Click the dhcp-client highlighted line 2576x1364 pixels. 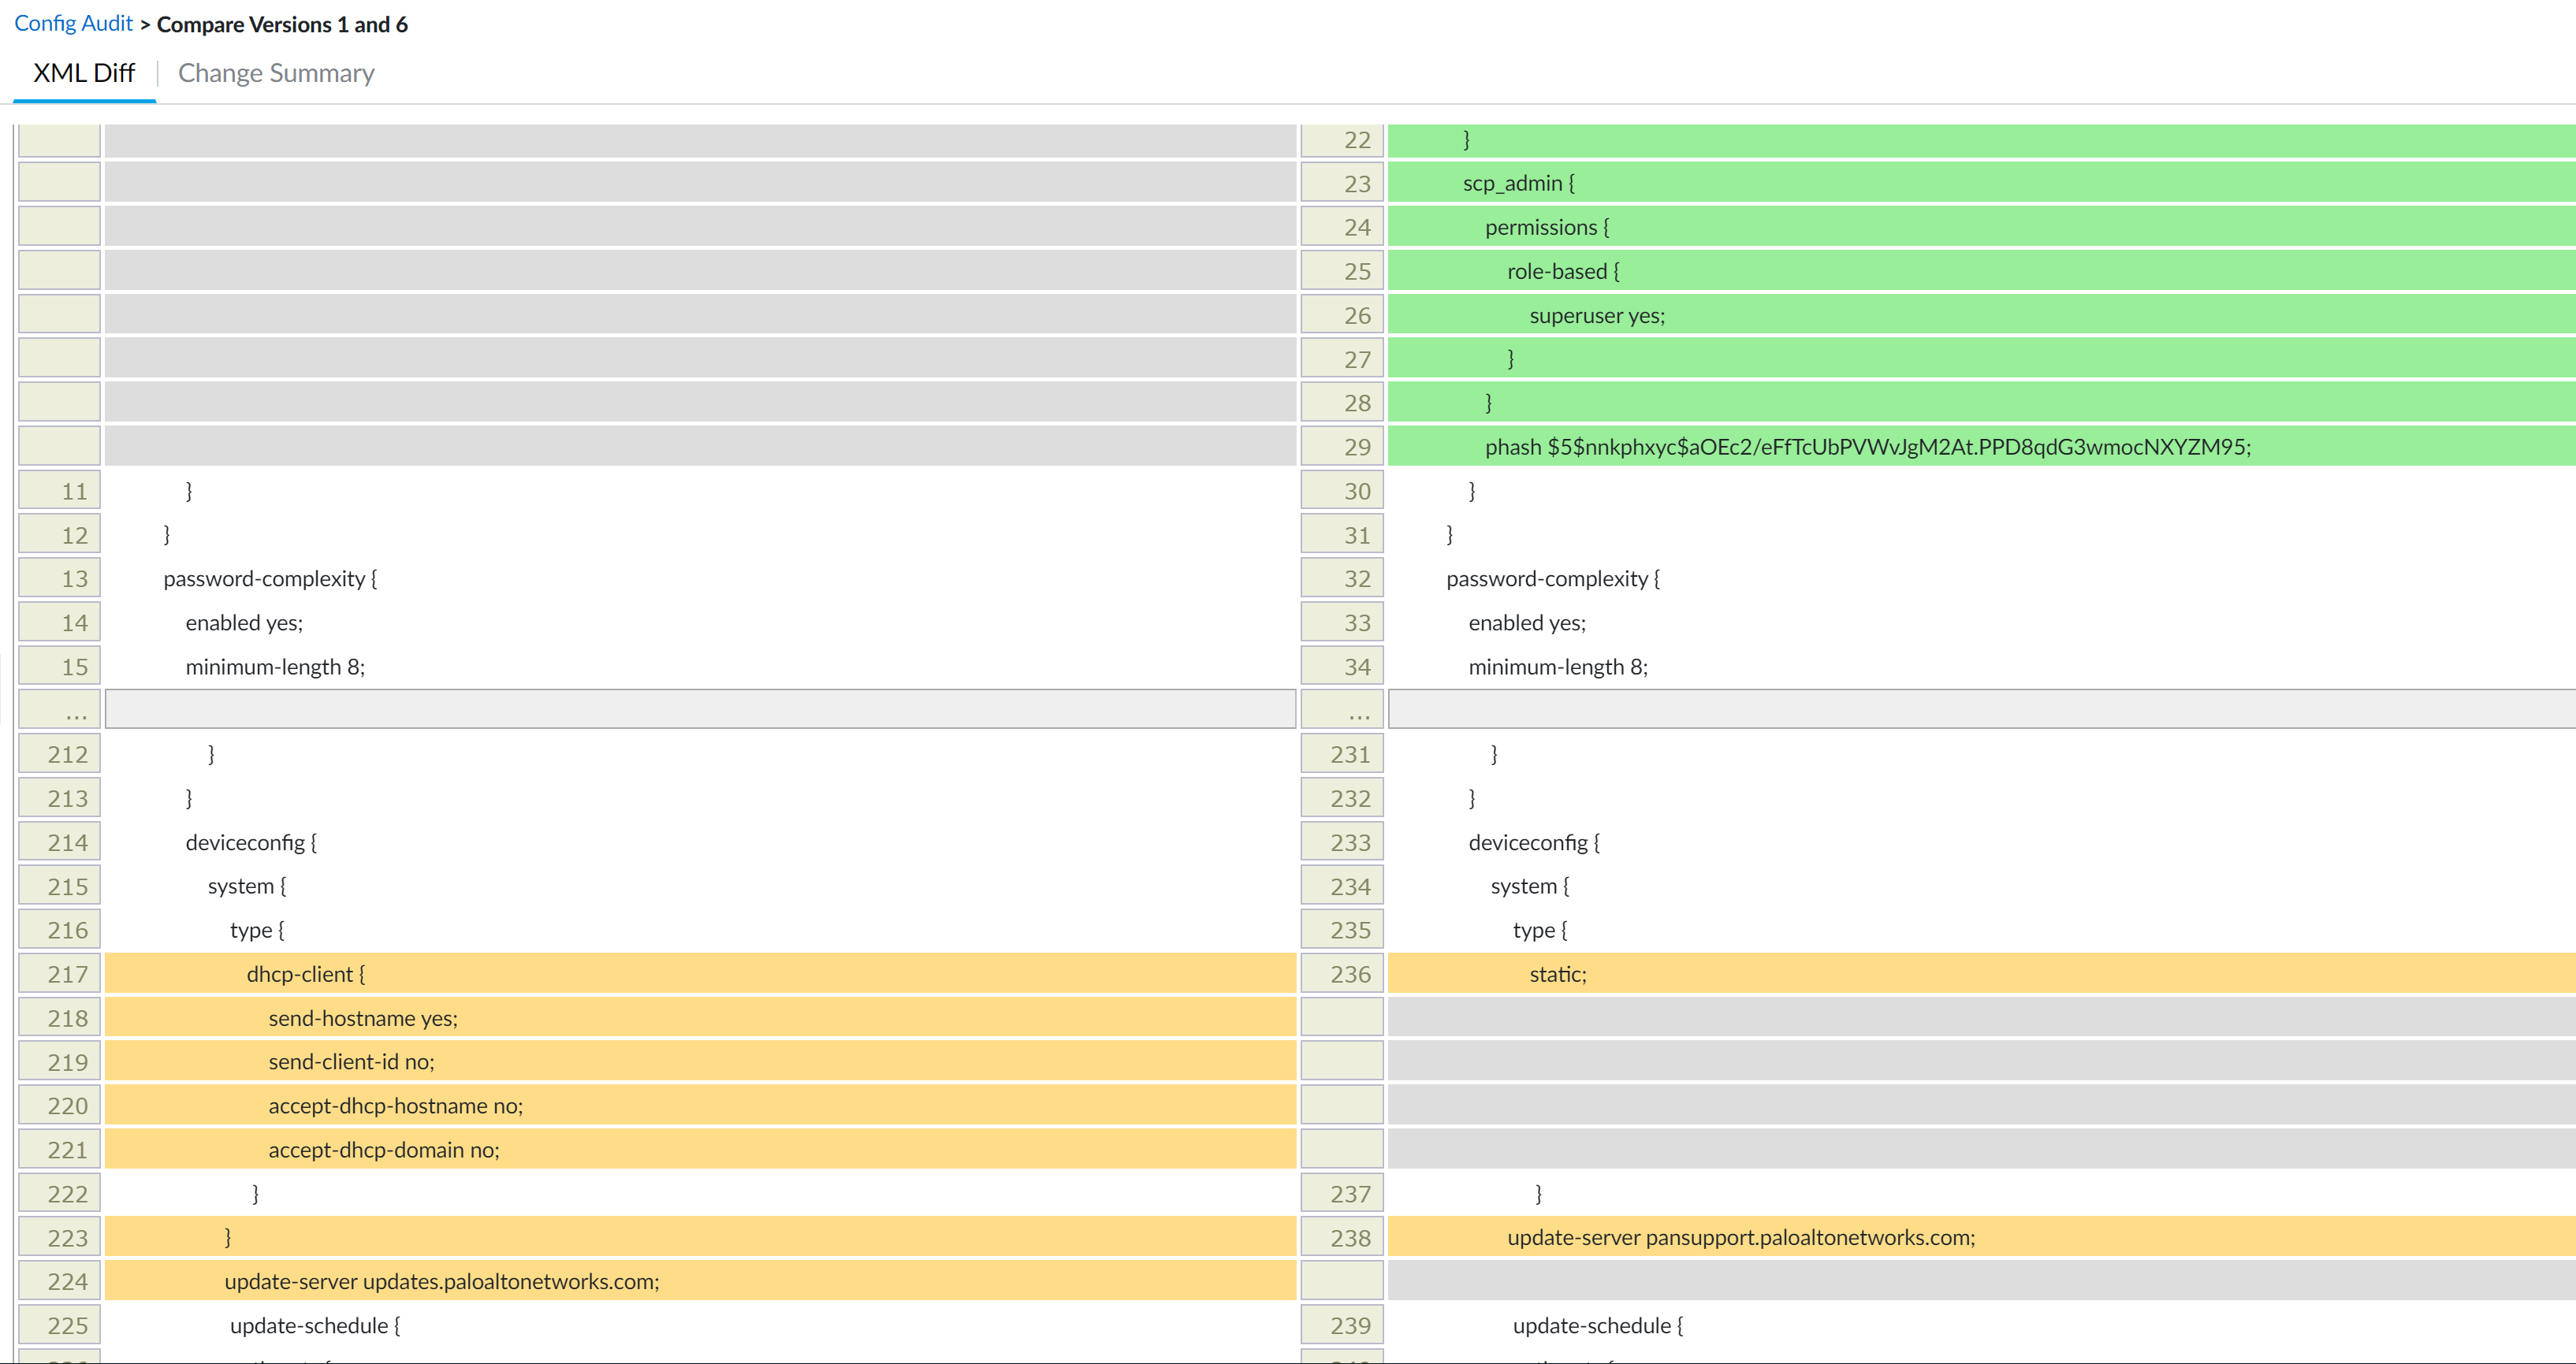(306, 974)
